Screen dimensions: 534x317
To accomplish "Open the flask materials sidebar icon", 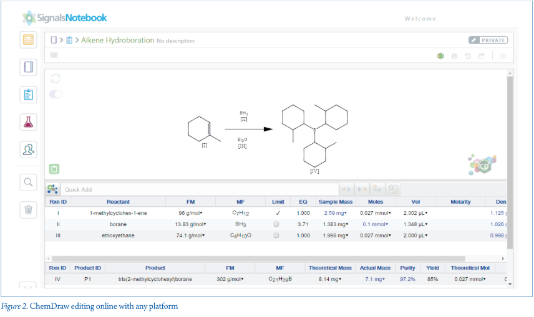I will click(x=28, y=122).
